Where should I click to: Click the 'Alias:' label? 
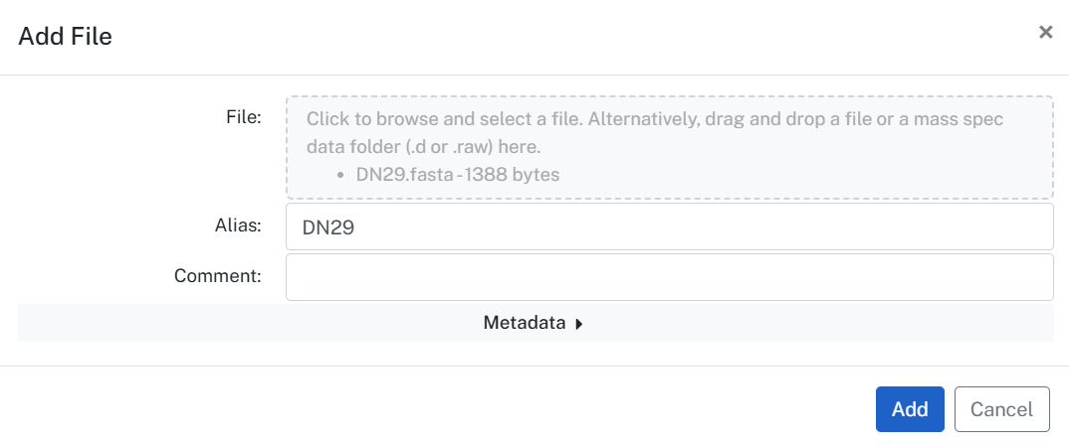pyautogui.click(x=239, y=226)
